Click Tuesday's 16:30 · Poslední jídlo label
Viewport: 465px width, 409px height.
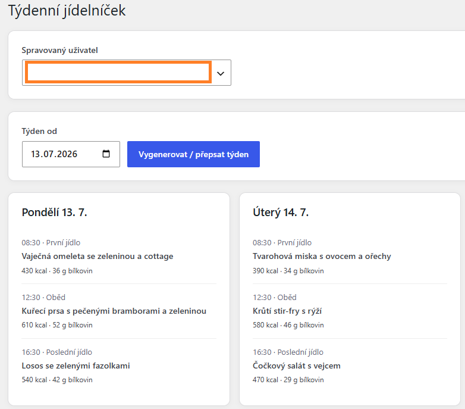tap(288, 352)
